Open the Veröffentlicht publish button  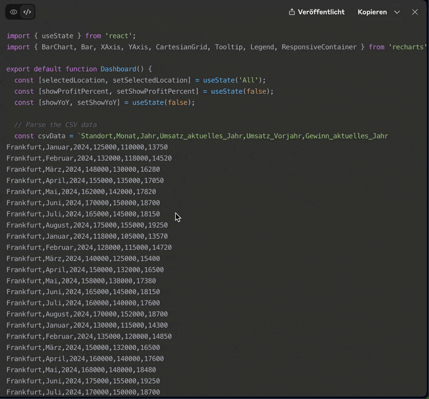pos(316,12)
